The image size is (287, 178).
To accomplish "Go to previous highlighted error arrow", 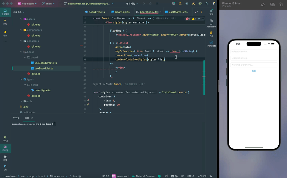I will click(x=199, y=18).
